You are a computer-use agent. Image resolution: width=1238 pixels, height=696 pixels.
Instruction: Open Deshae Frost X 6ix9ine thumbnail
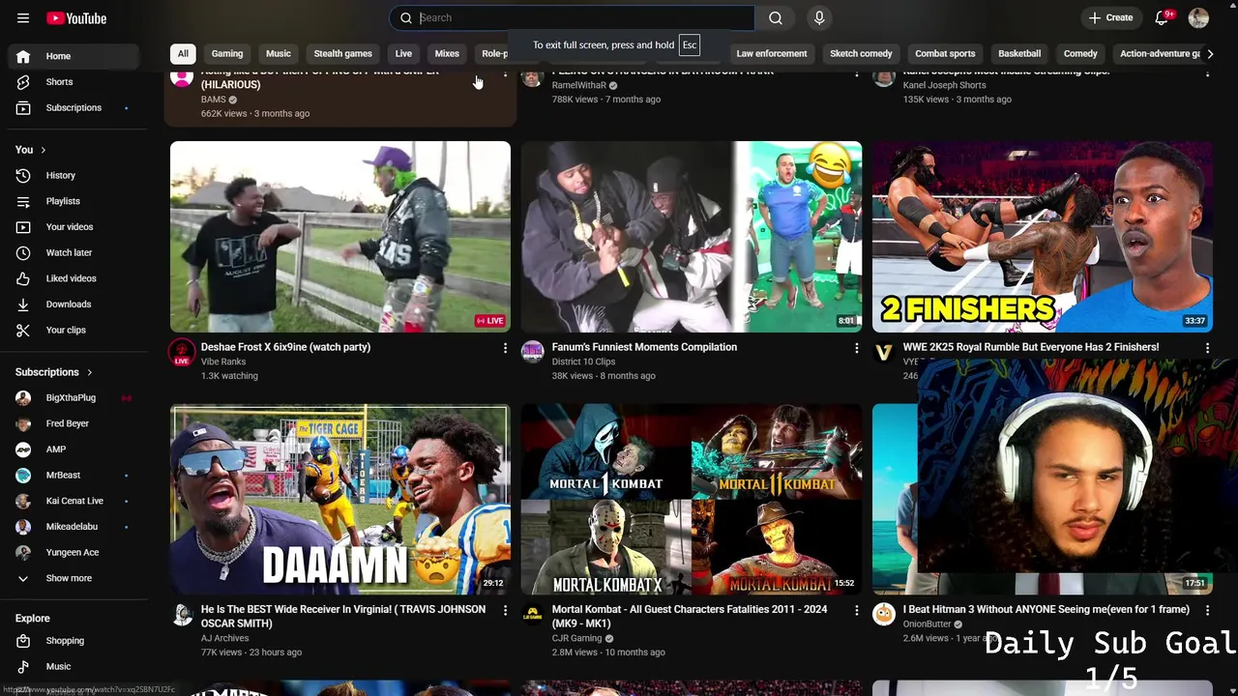[340, 237]
